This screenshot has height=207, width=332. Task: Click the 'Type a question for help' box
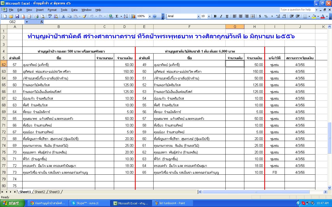(297, 10)
